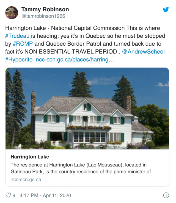Open the Harrington Lake house photo
The image size is (176, 203).
(x=87, y=108)
